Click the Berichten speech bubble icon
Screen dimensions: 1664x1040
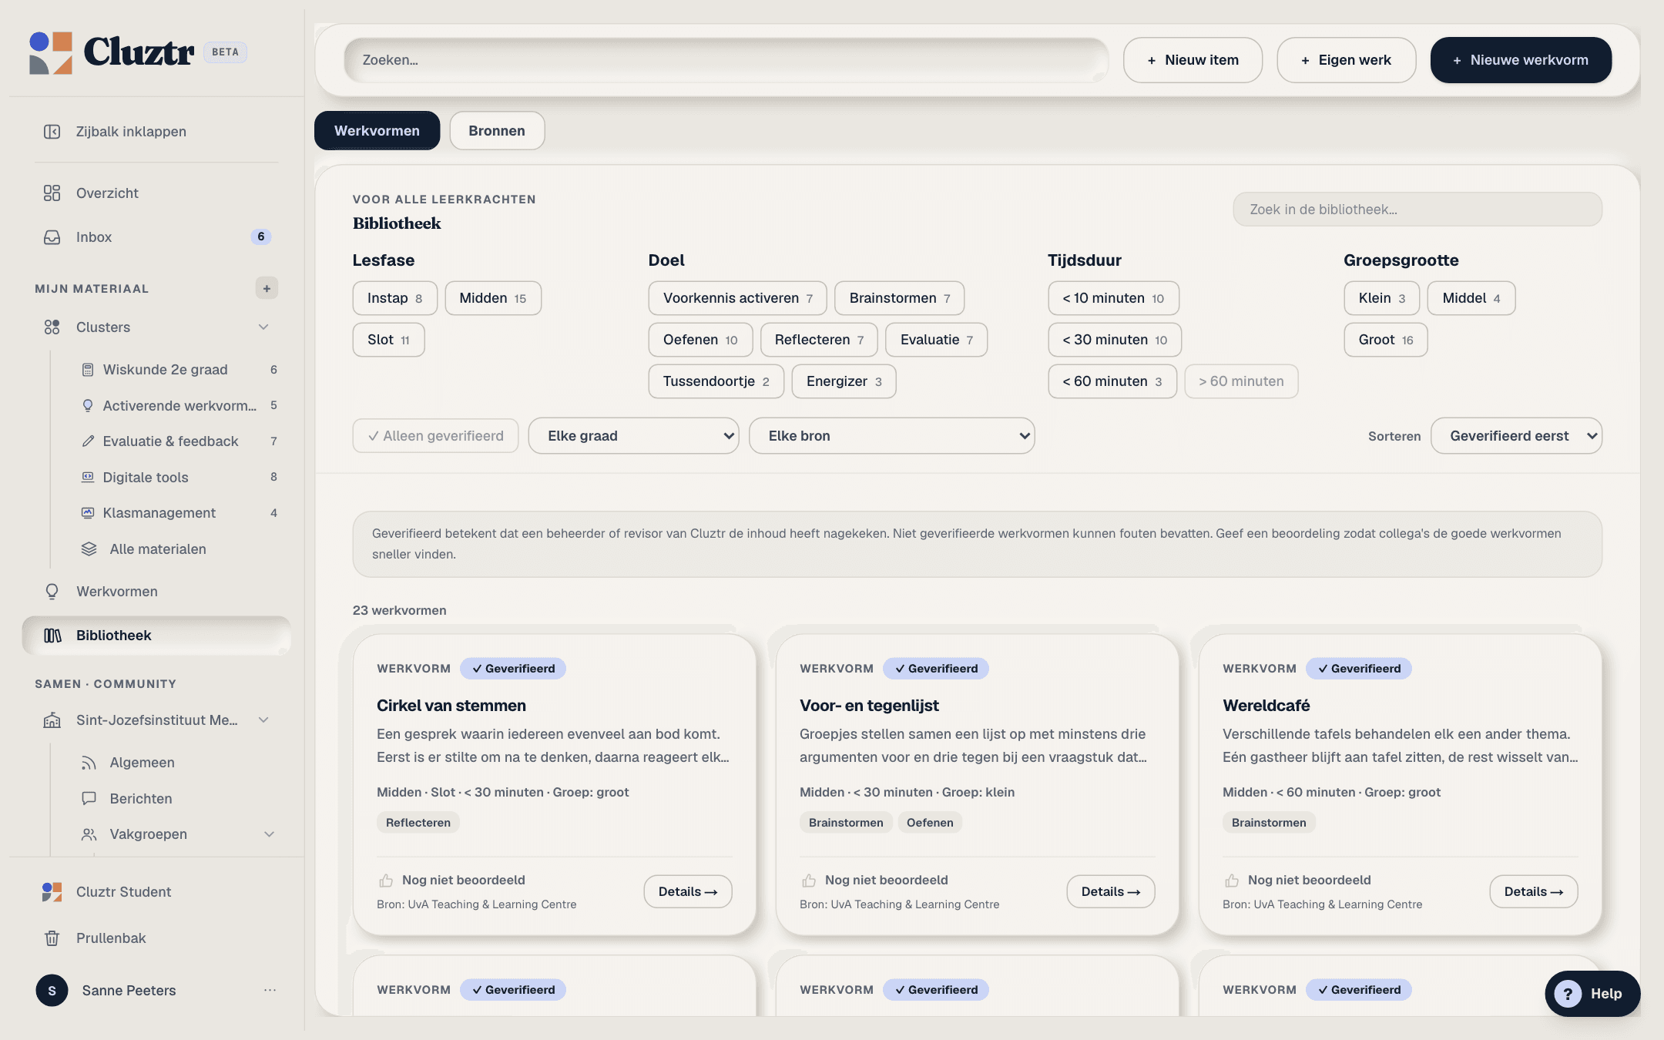89,798
